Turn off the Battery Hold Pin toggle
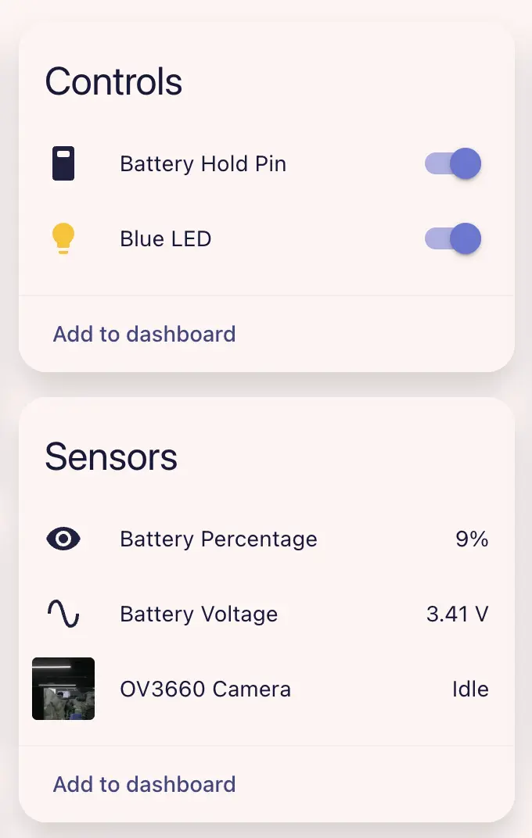532x838 pixels. 453,163
